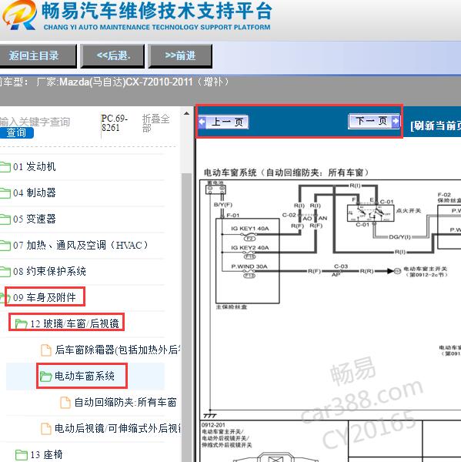Click the PC.69-8261 text
Screen dimensions: 461x462
click(x=115, y=123)
